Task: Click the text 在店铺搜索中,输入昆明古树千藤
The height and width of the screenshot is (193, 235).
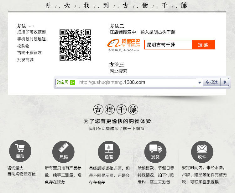Action: [x=143, y=32]
